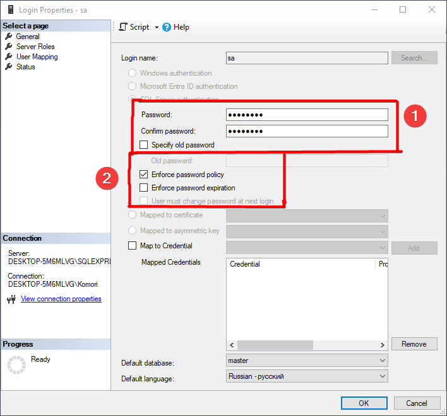The image size is (447, 416).
Task: Click the blue Help question mark icon
Action: [x=167, y=27]
